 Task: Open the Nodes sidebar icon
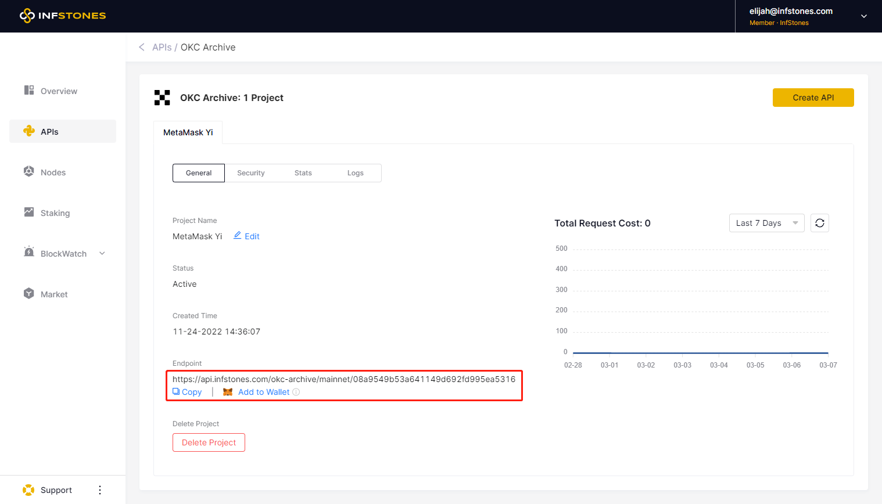(29, 171)
